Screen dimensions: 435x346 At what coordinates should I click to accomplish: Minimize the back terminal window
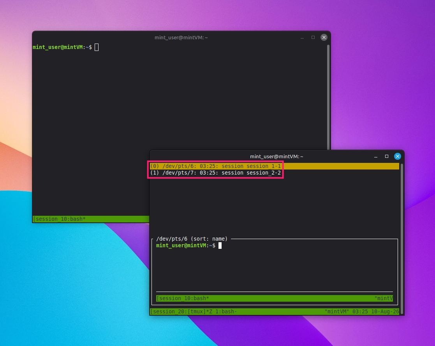(x=302, y=37)
